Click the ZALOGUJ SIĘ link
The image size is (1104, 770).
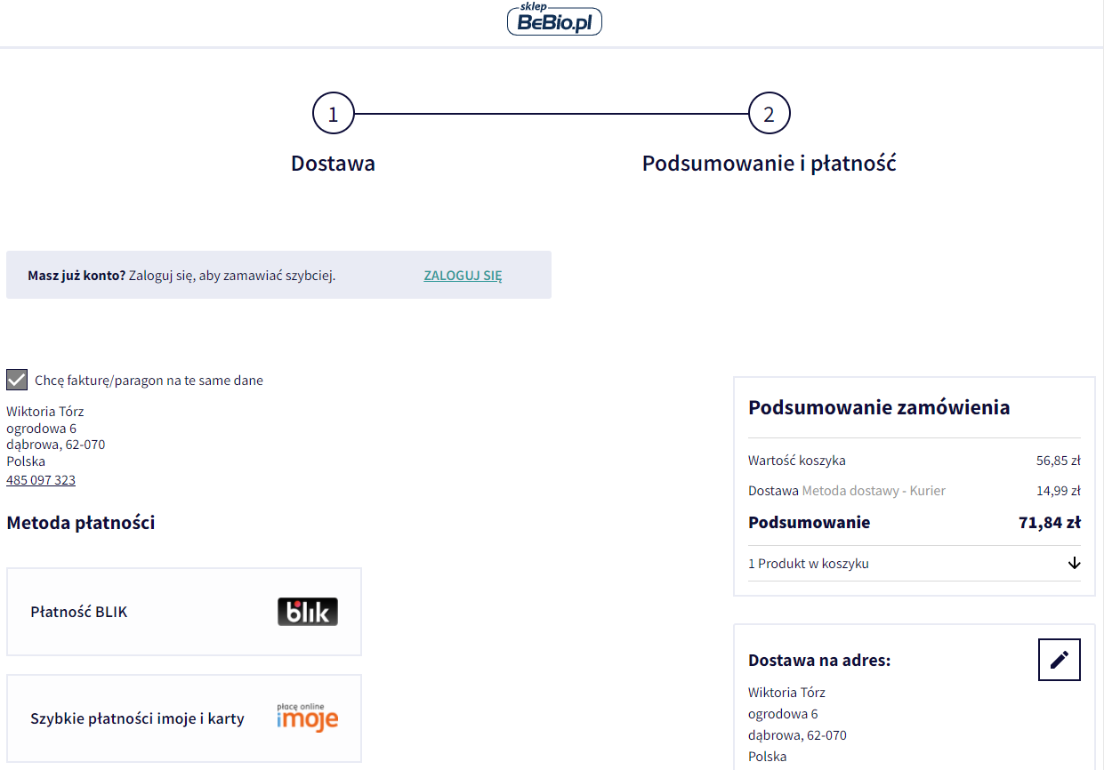click(x=463, y=276)
